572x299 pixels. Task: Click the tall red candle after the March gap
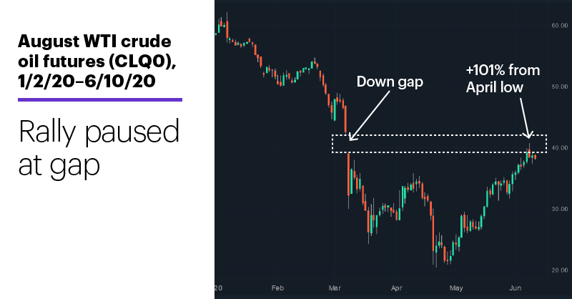click(349, 175)
